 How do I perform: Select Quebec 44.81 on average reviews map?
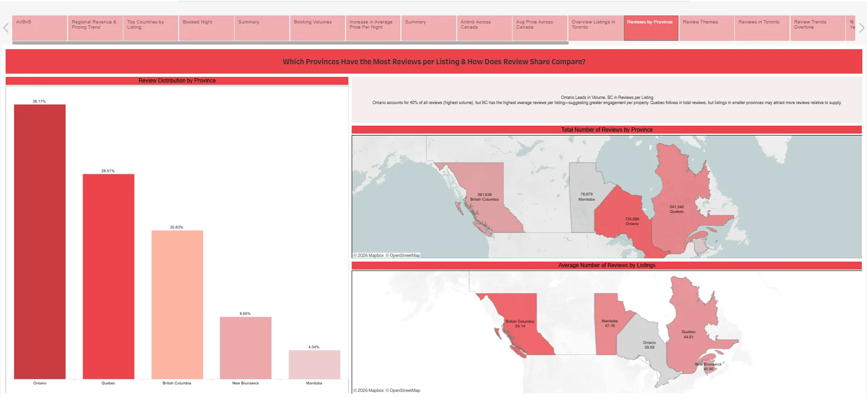point(688,334)
